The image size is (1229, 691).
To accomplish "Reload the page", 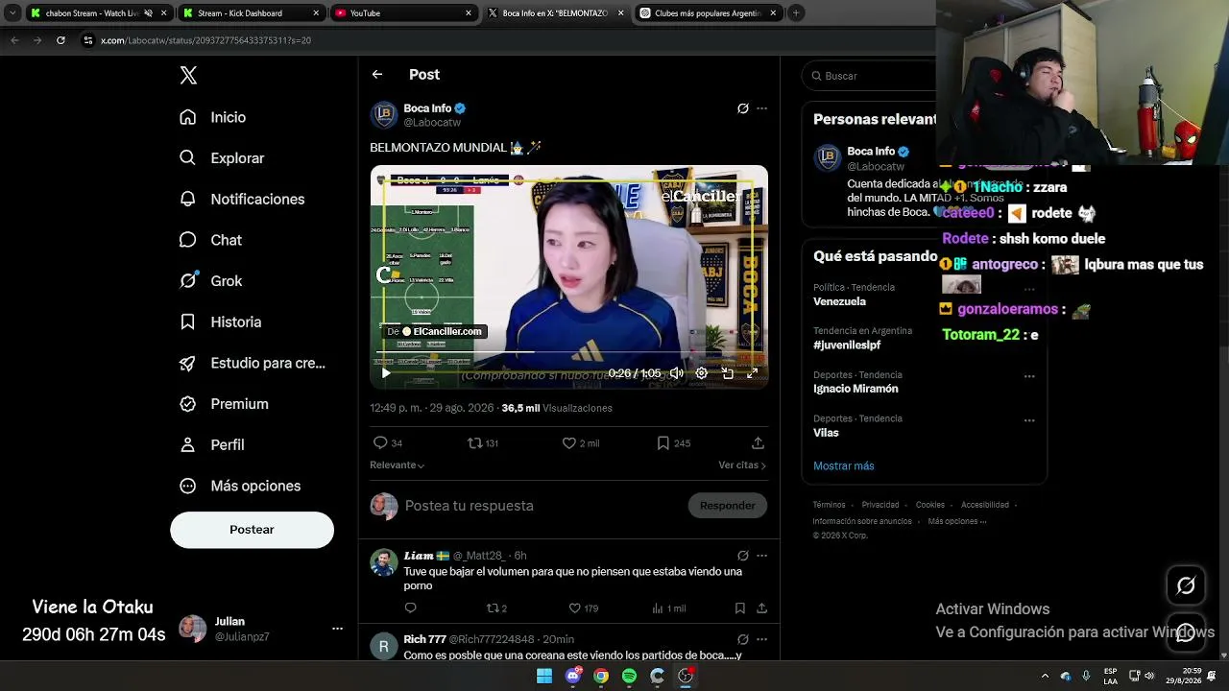I will [x=60, y=40].
